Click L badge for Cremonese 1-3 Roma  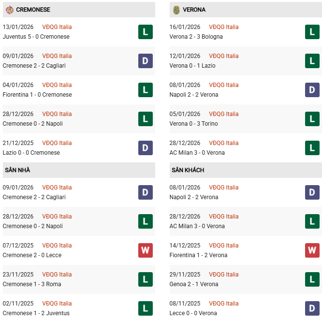[146, 279]
